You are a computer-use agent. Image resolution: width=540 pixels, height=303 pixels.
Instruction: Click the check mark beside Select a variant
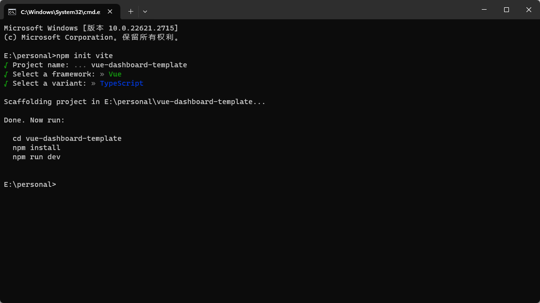[x=6, y=83]
